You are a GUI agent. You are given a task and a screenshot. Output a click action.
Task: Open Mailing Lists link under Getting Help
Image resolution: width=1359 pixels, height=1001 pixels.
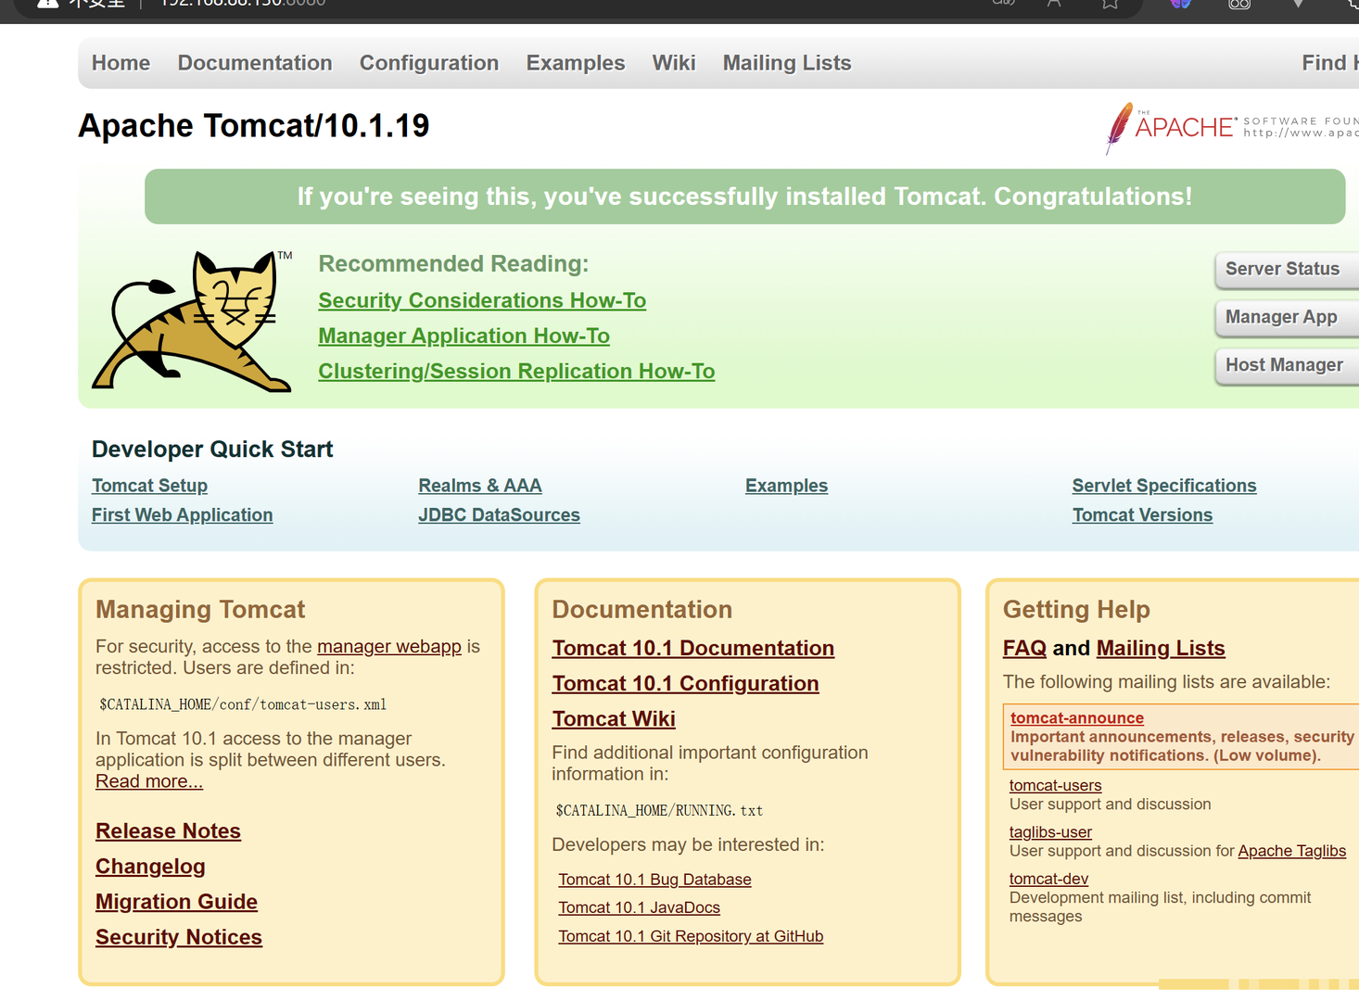(1161, 648)
